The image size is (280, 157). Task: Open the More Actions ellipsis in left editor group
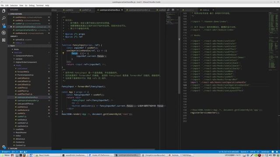(178, 10)
